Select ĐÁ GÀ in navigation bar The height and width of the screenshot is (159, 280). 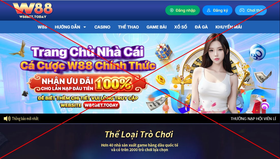(201, 27)
